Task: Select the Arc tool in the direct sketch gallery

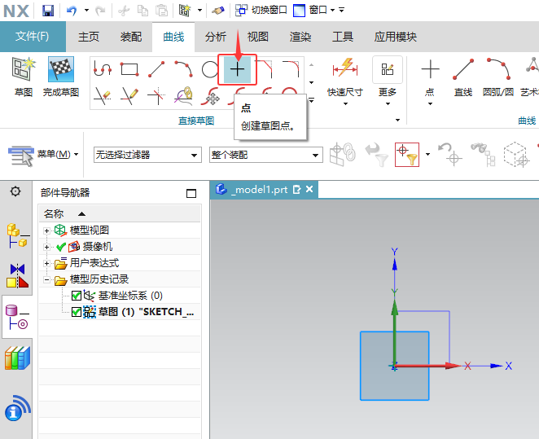Action: (x=183, y=69)
